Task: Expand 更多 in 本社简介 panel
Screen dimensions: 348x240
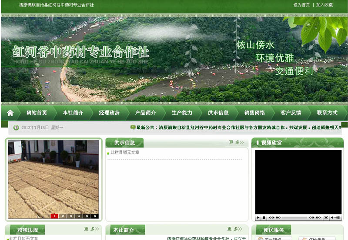Action: pyautogui.click(x=235, y=229)
